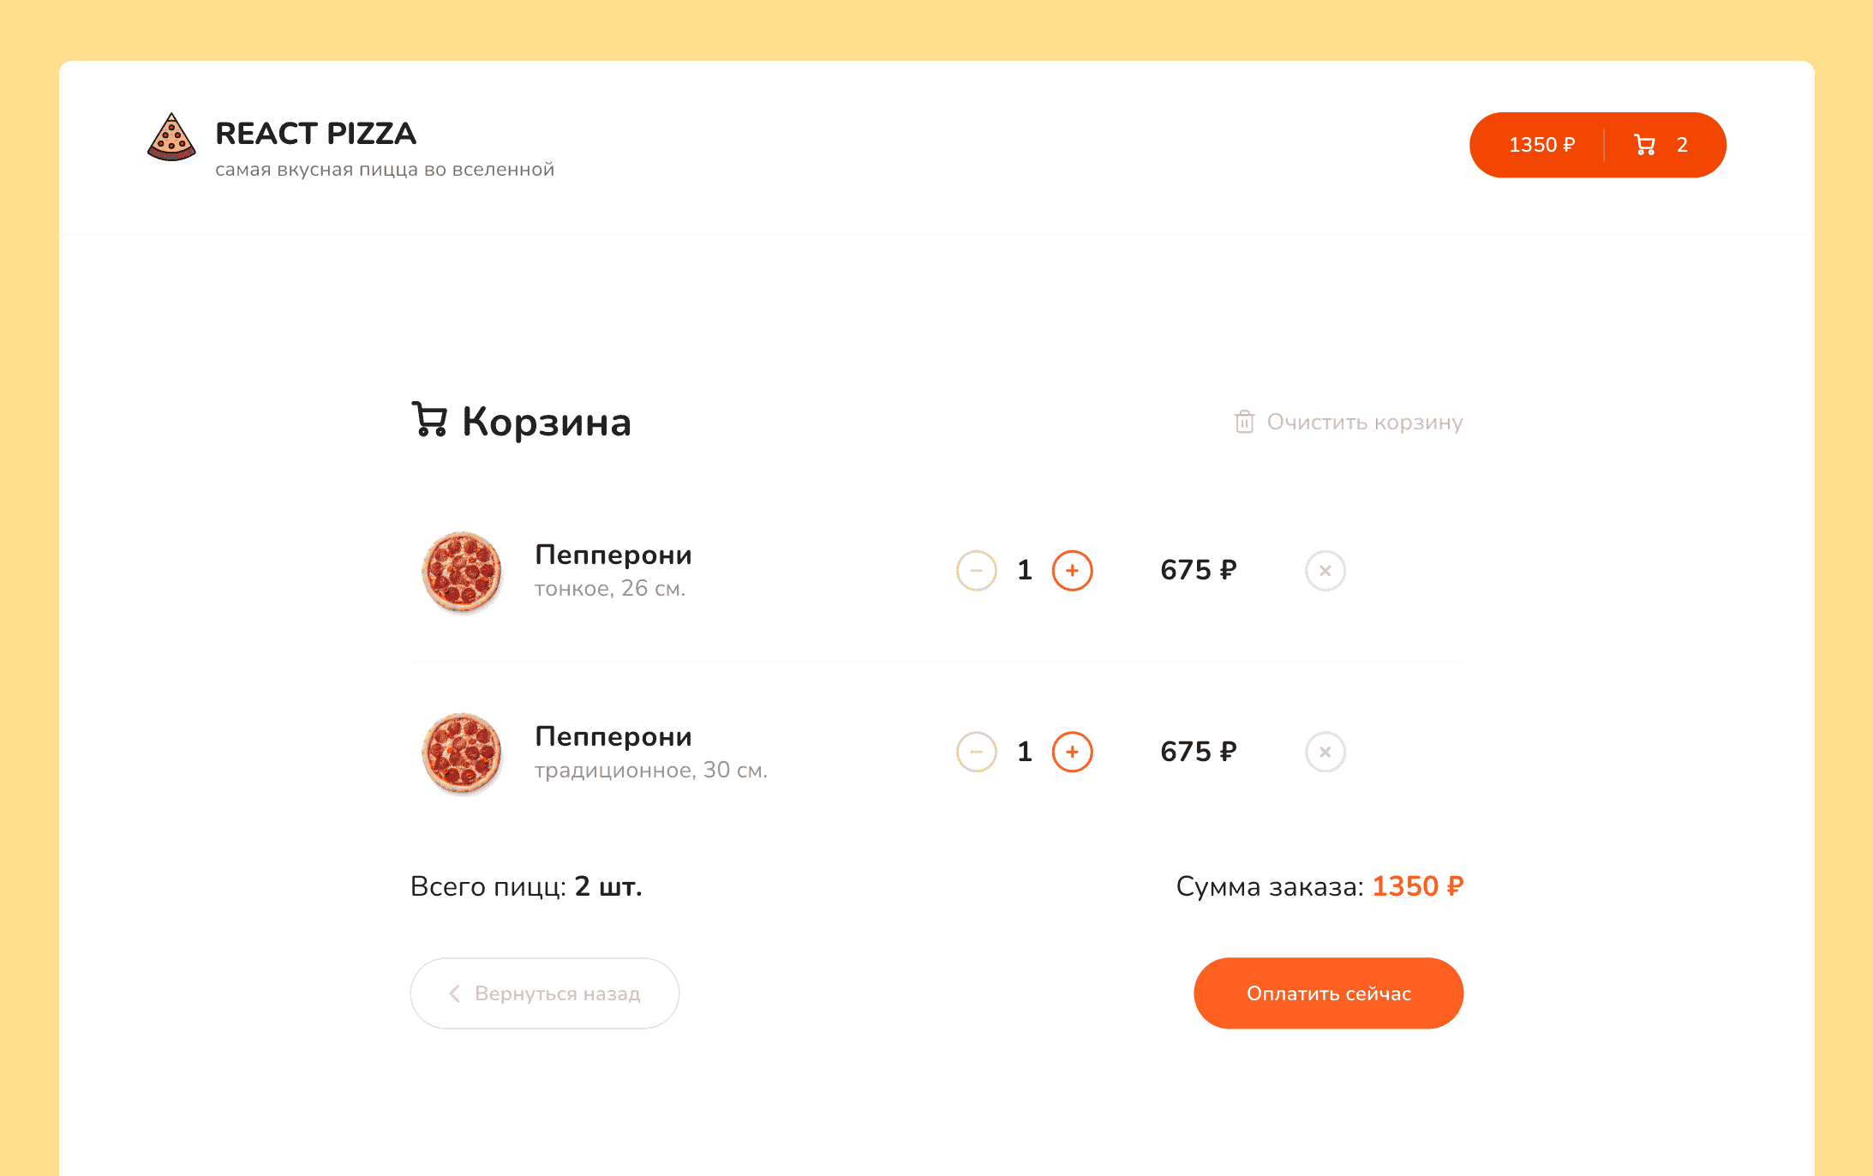Click the Пепперони традиционное 30 см title
Viewport: 1873px width, 1176px height.
pyautogui.click(x=613, y=736)
